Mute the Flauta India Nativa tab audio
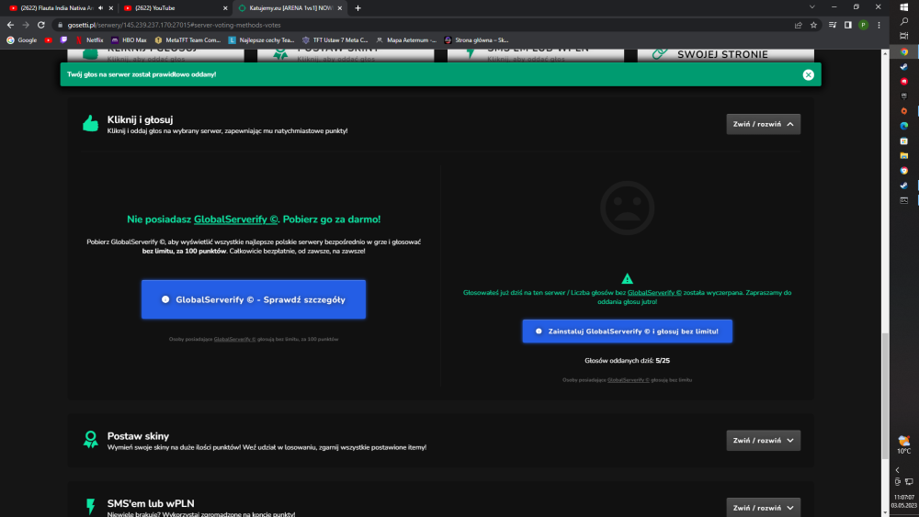The width and height of the screenshot is (919, 517). pos(101,8)
